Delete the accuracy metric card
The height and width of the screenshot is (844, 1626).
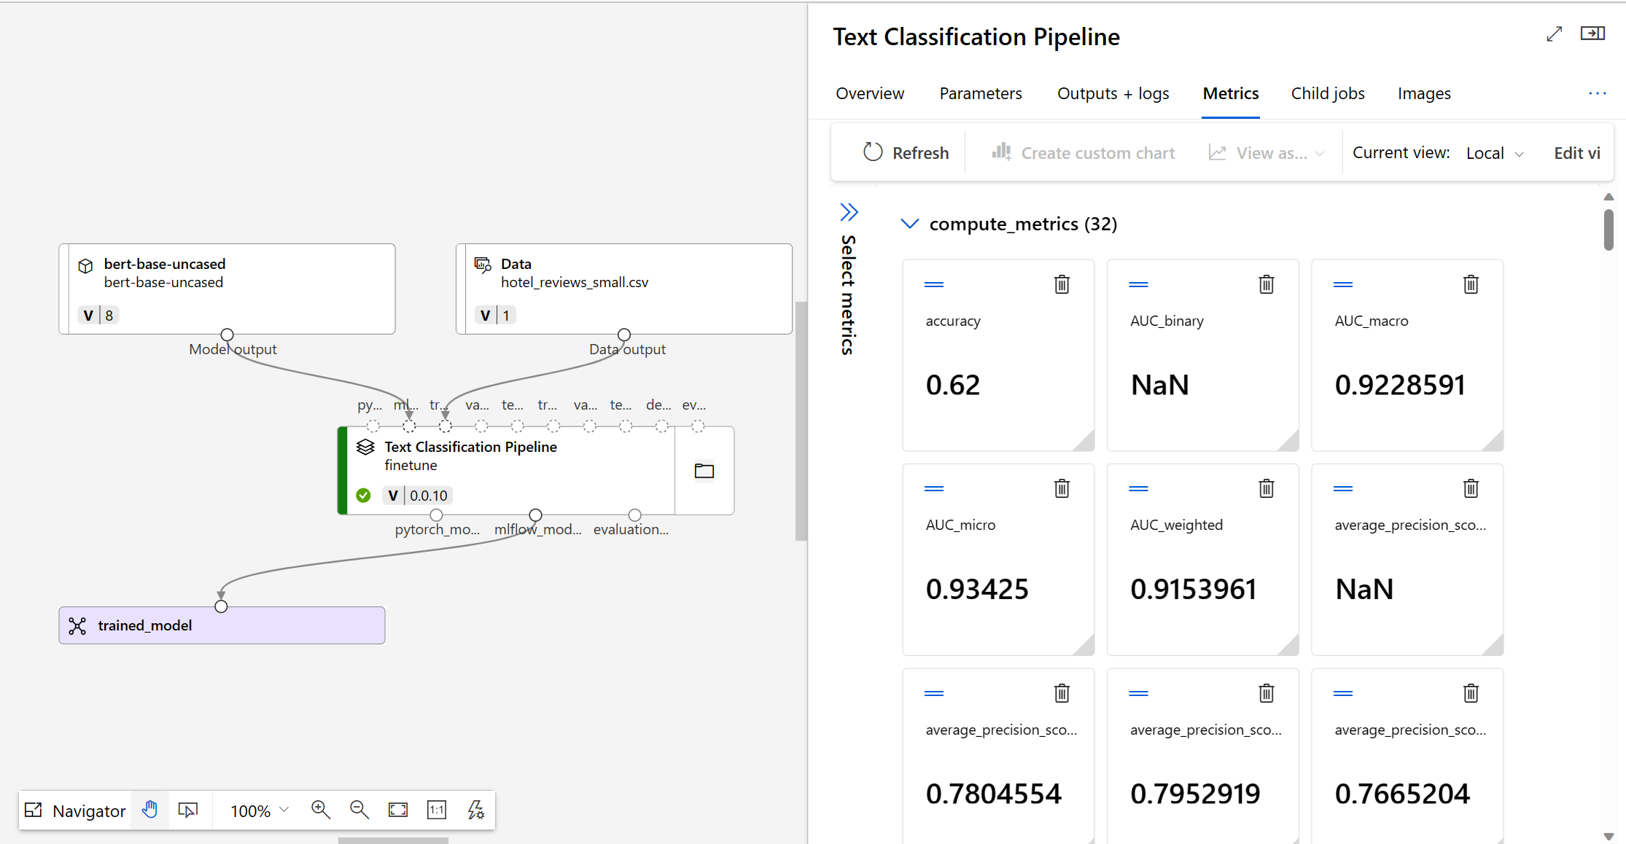1062,284
